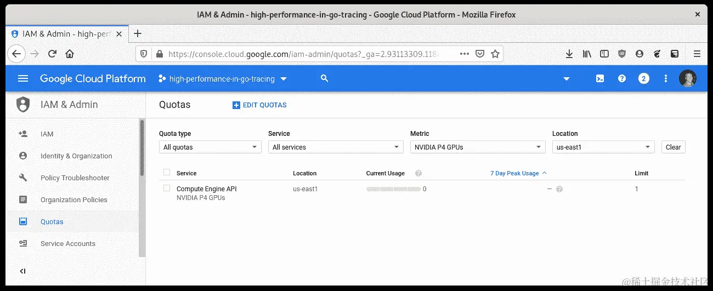Go to Firefox home page
The image size is (713, 291).
(x=70, y=54)
